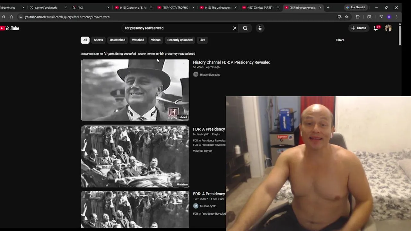Select the Recently uploaded filter chip
411x231 pixels.
[x=180, y=40]
